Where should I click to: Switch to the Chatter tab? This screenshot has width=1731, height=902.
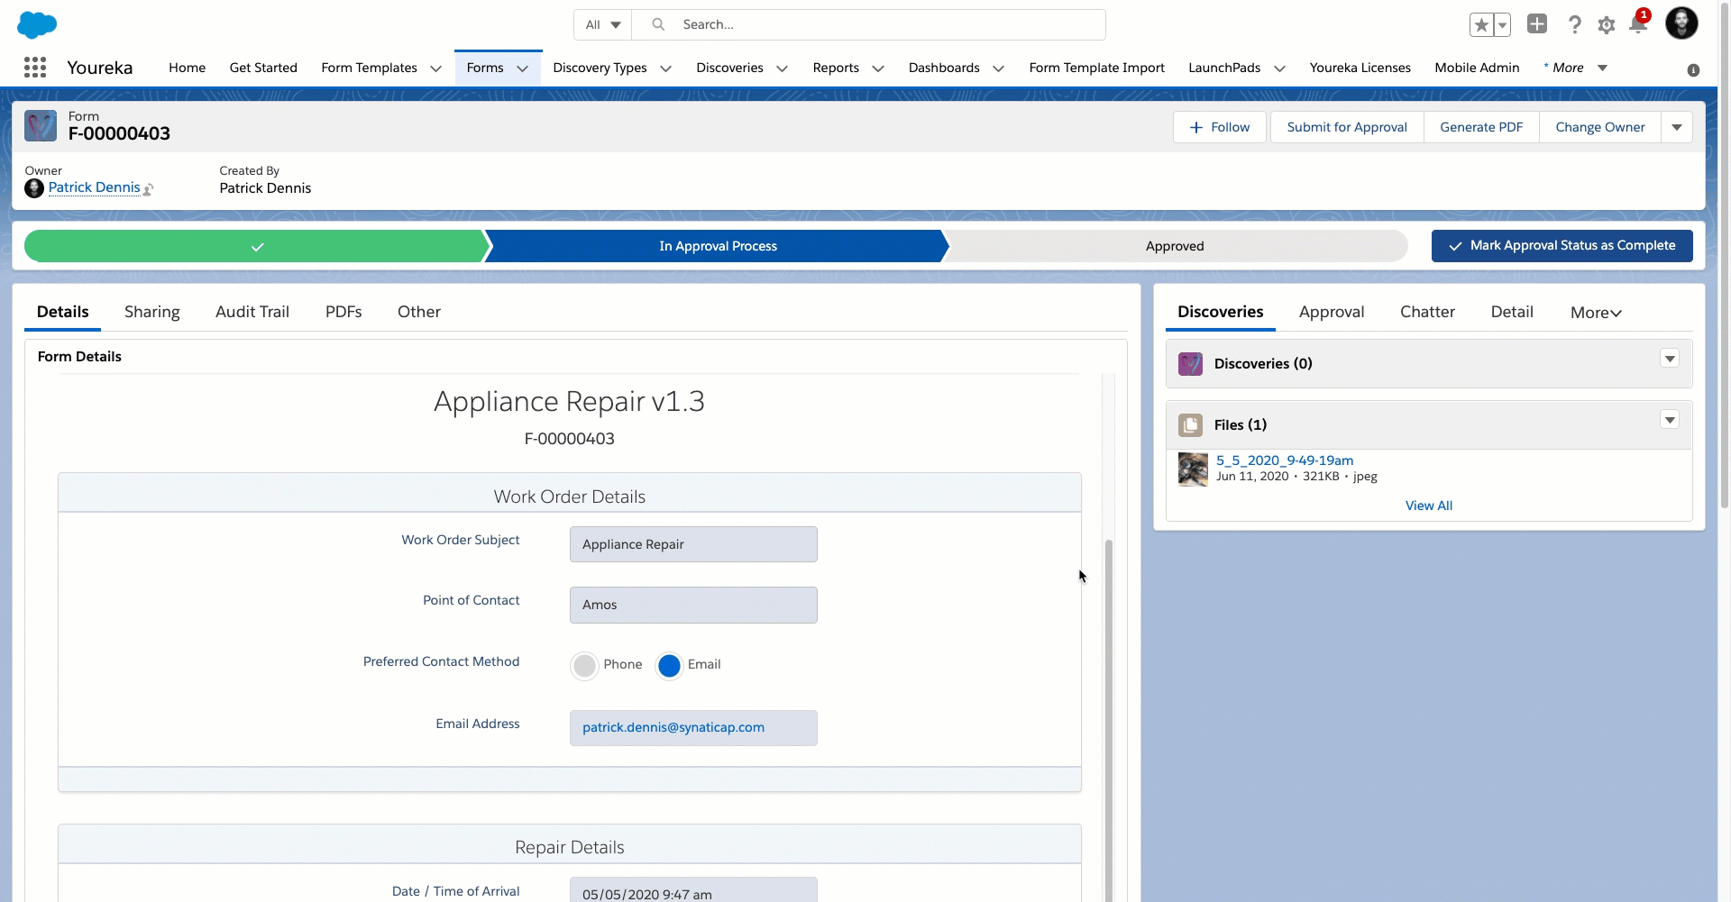tap(1427, 312)
